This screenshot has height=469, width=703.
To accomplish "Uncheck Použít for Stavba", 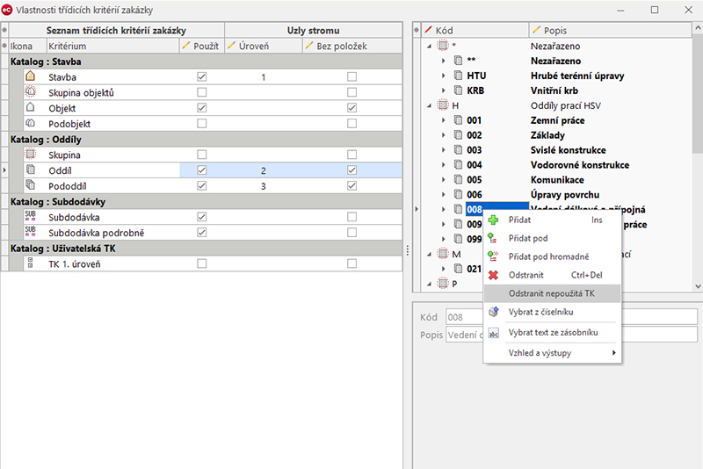I will [202, 76].
